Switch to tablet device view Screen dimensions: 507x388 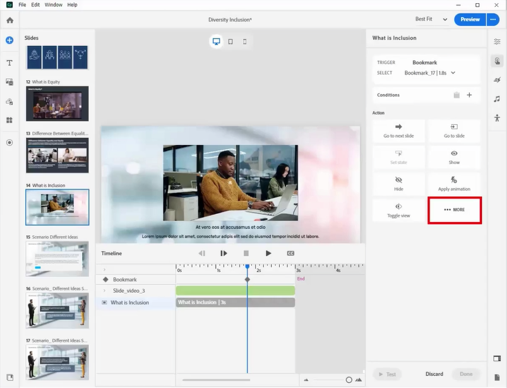(230, 42)
